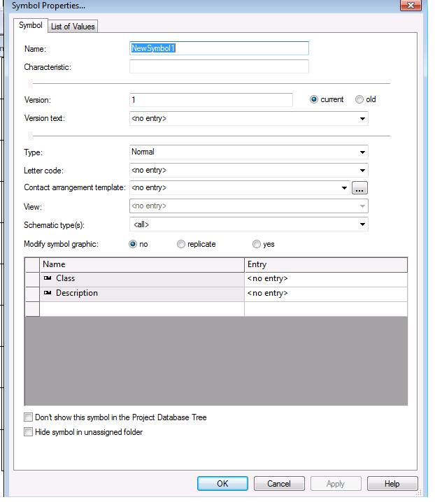The height and width of the screenshot is (502, 435).
Task: Enable Don't show symbol in Project Database Tree
Action: (x=28, y=417)
